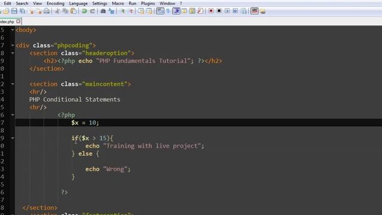Click the Redo toolbar icon
The width and height of the screenshot is (382, 215).
pos(92,11)
